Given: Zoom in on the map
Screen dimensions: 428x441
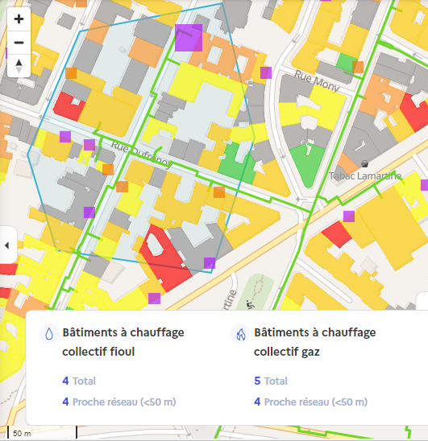Looking at the screenshot, I should tap(19, 19).
